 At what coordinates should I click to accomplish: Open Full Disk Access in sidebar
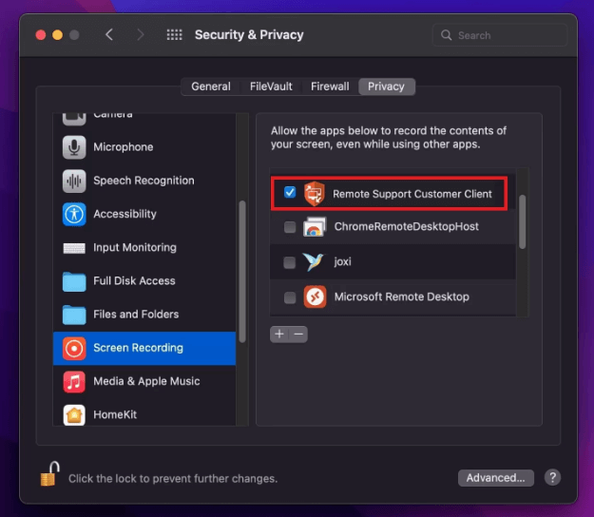[x=134, y=281]
